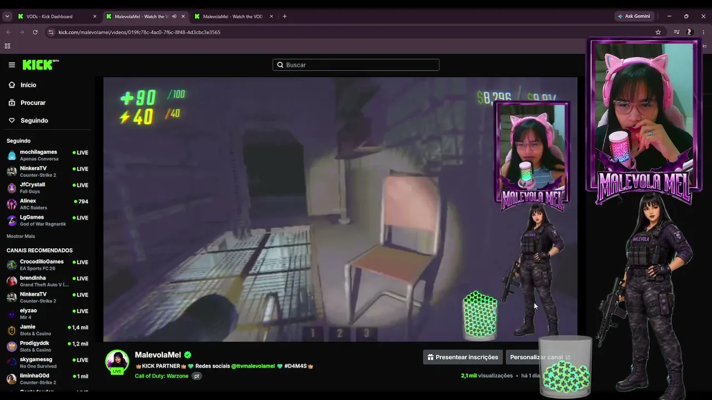Close the VODs - Kick Dashboard tab
The height and width of the screenshot is (400, 712).
click(95, 17)
